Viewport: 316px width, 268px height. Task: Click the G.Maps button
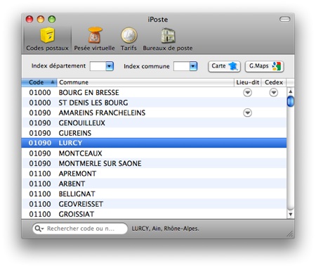pyautogui.click(x=264, y=66)
